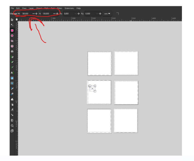Increase Ry with its plus button
194x161 pixels.
[x=100, y=14]
